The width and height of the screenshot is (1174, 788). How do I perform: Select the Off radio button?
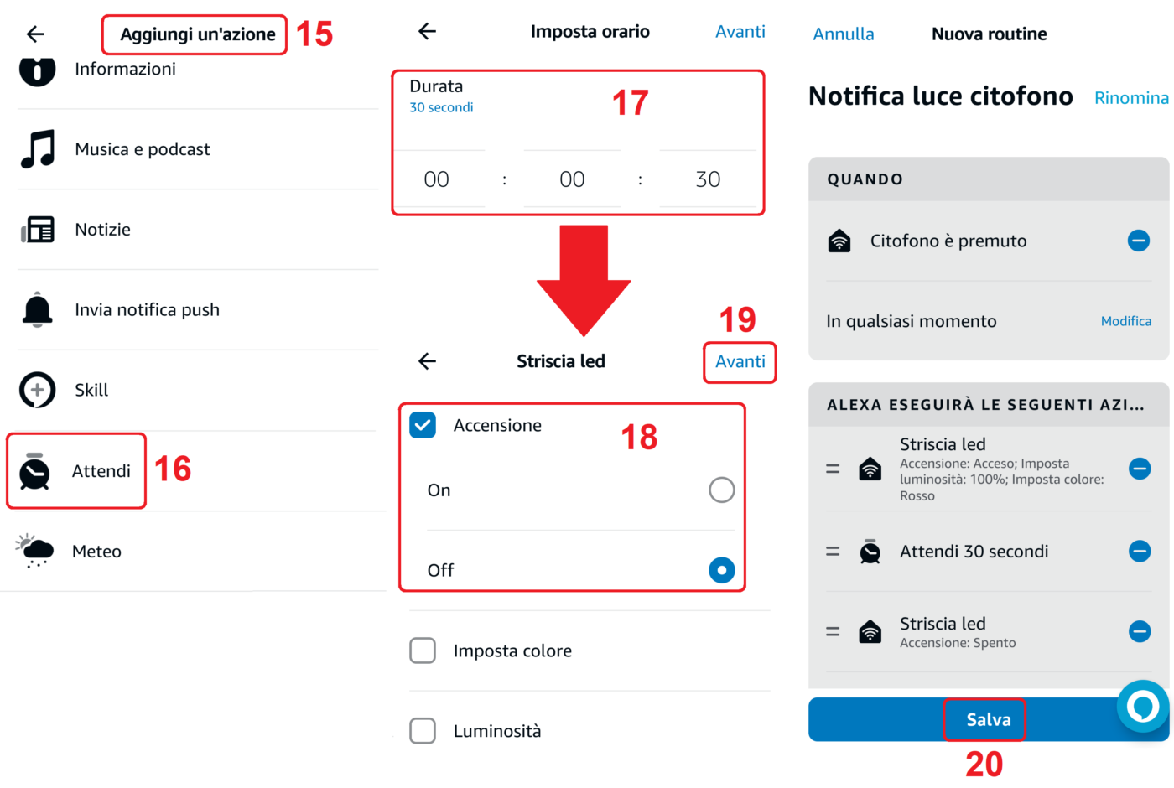pos(721,570)
